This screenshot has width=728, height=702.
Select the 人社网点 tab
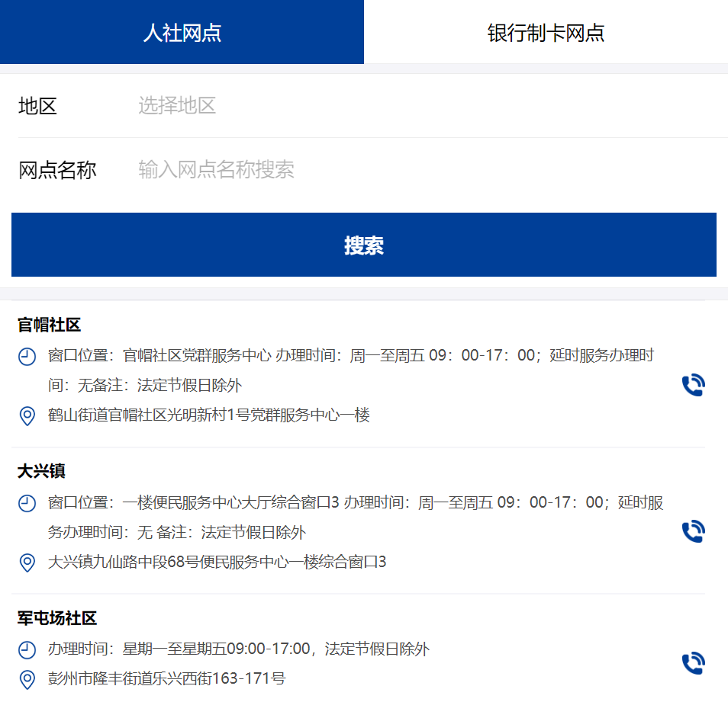coord(182,31)
